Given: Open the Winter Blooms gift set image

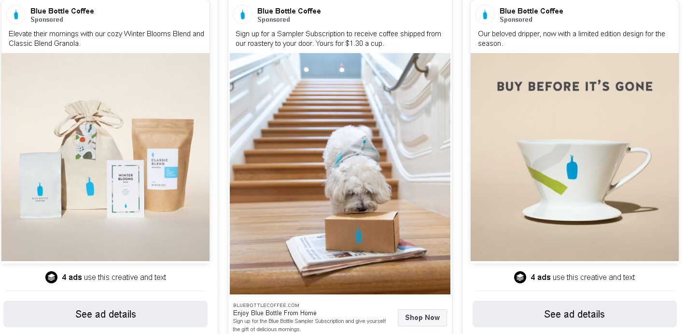Looking at the screenshot, I should [105, 157].
